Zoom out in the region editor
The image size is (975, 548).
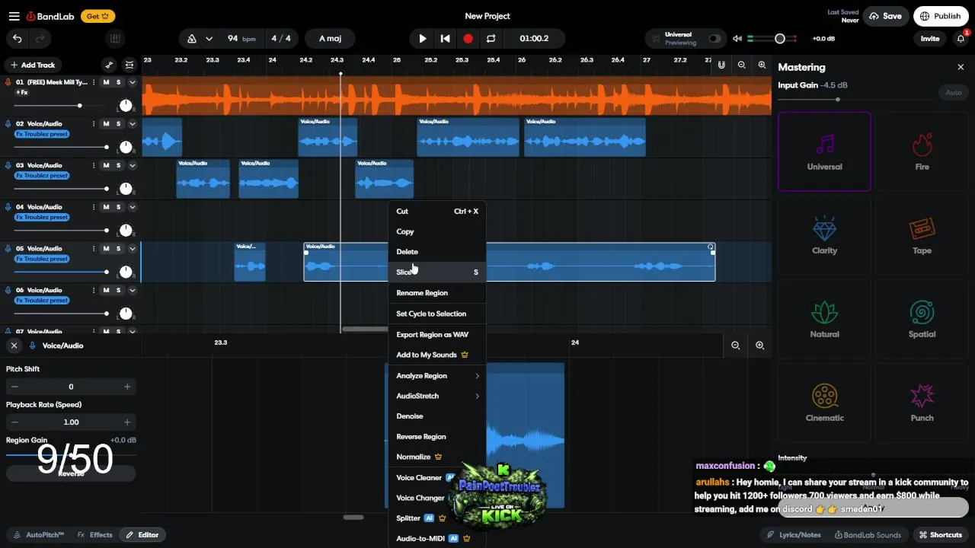[x=736, y=346]
